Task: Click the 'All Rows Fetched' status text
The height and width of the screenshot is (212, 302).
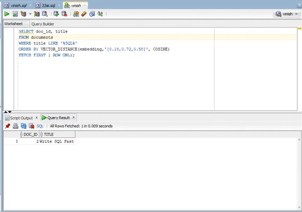Action: [81, 126]
